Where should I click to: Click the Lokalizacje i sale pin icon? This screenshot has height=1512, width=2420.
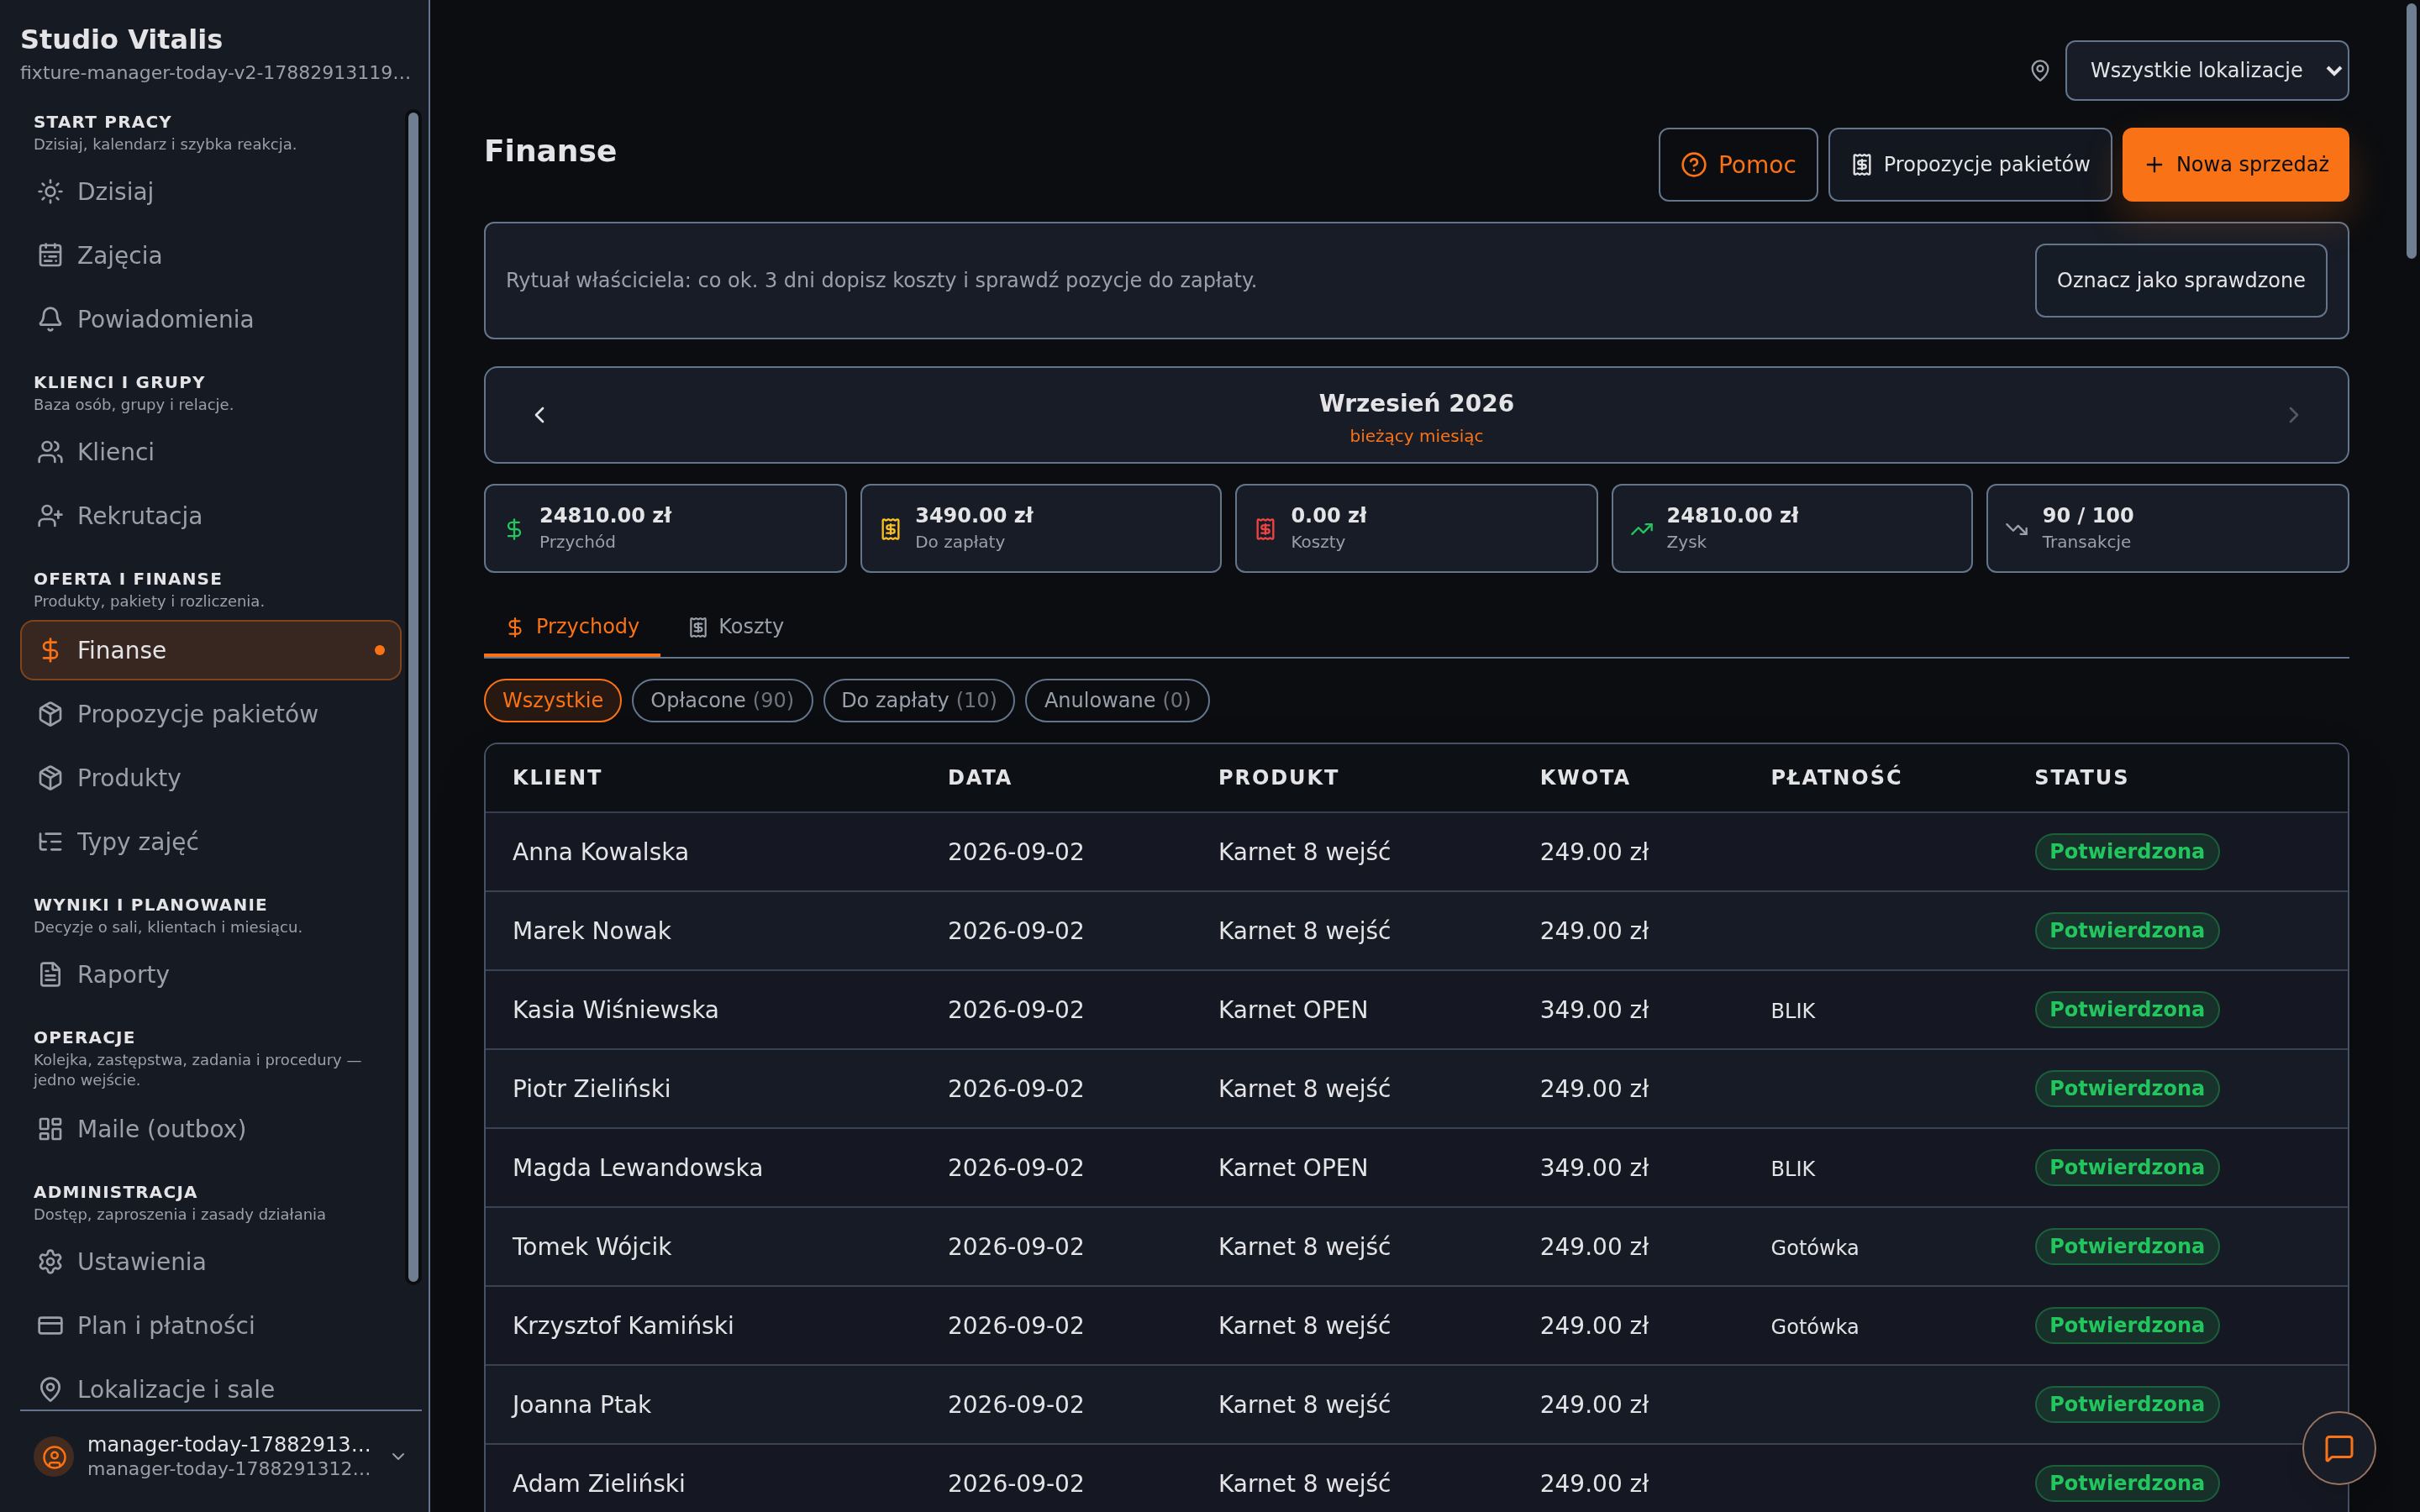[50, 1389]
